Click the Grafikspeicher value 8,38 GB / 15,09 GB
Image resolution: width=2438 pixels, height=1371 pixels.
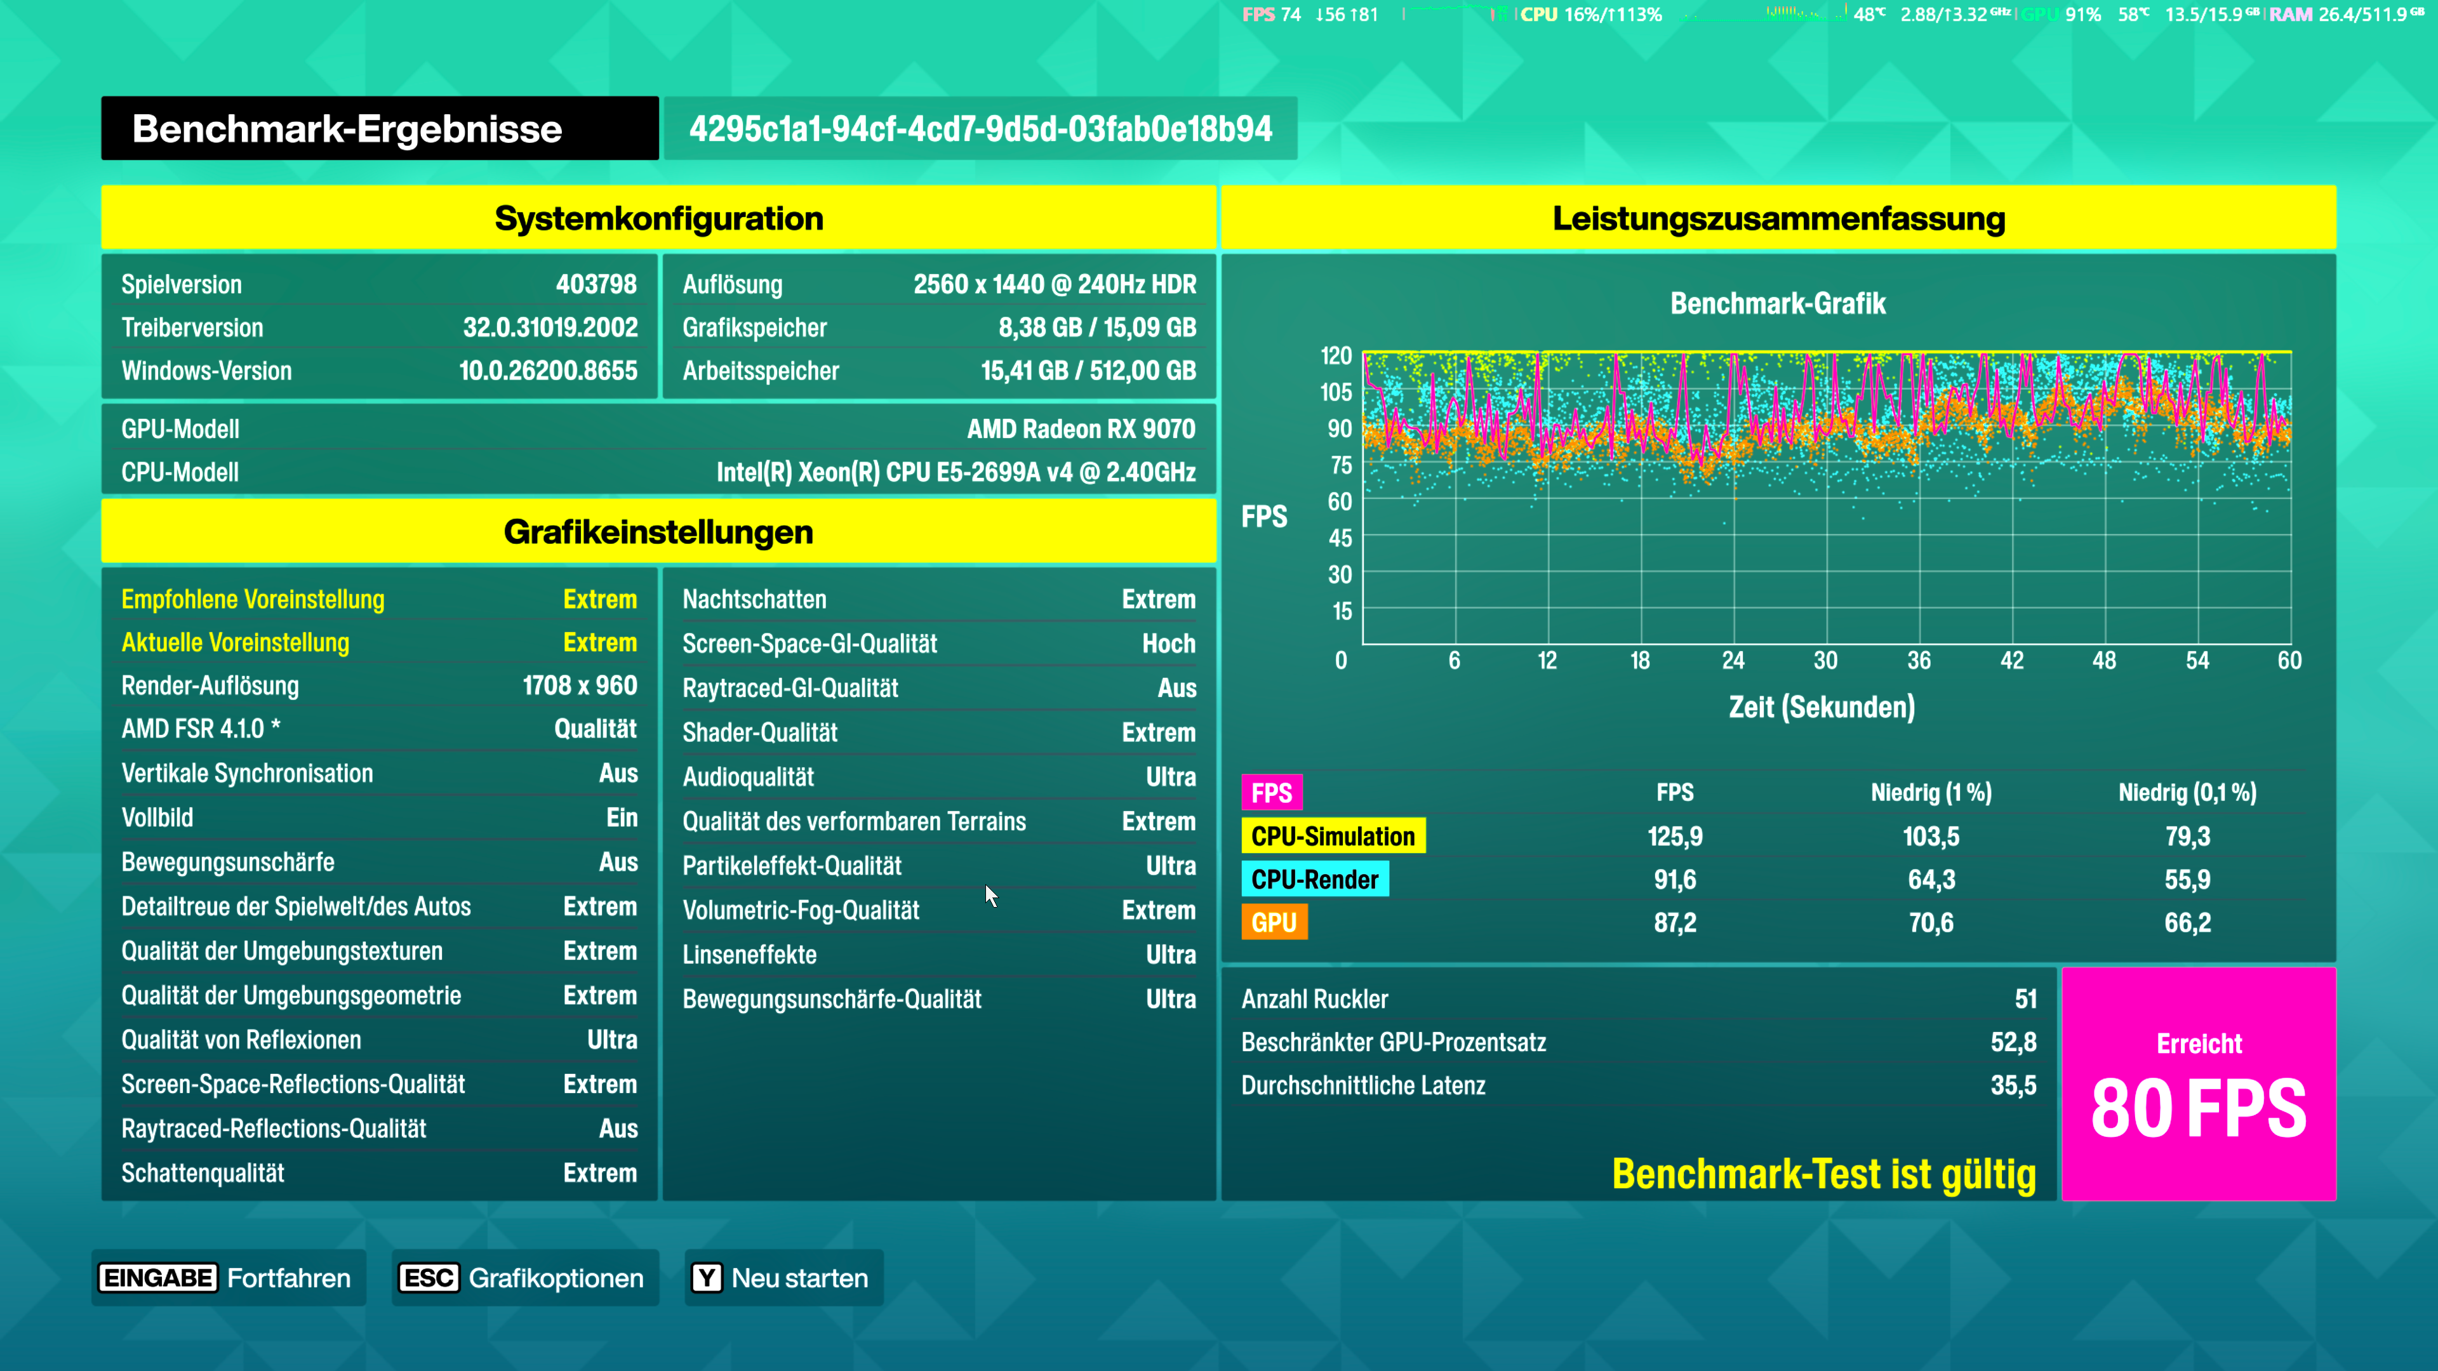(1097, 328)
